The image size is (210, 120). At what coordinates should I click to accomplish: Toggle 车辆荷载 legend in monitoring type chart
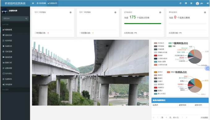(159, 49)
